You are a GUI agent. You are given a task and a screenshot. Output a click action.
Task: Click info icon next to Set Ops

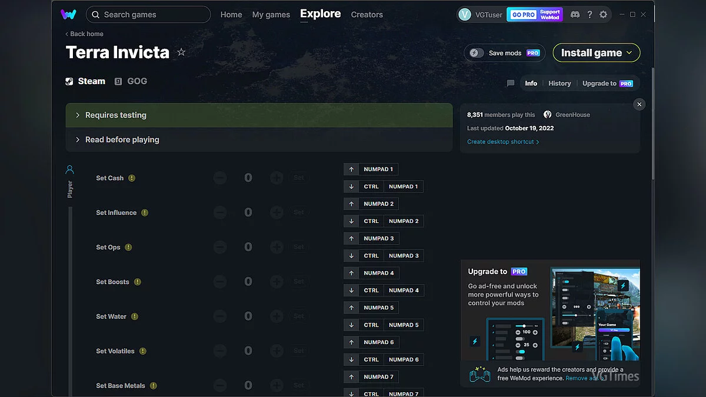pyautogui.click(x=128, y=248)
